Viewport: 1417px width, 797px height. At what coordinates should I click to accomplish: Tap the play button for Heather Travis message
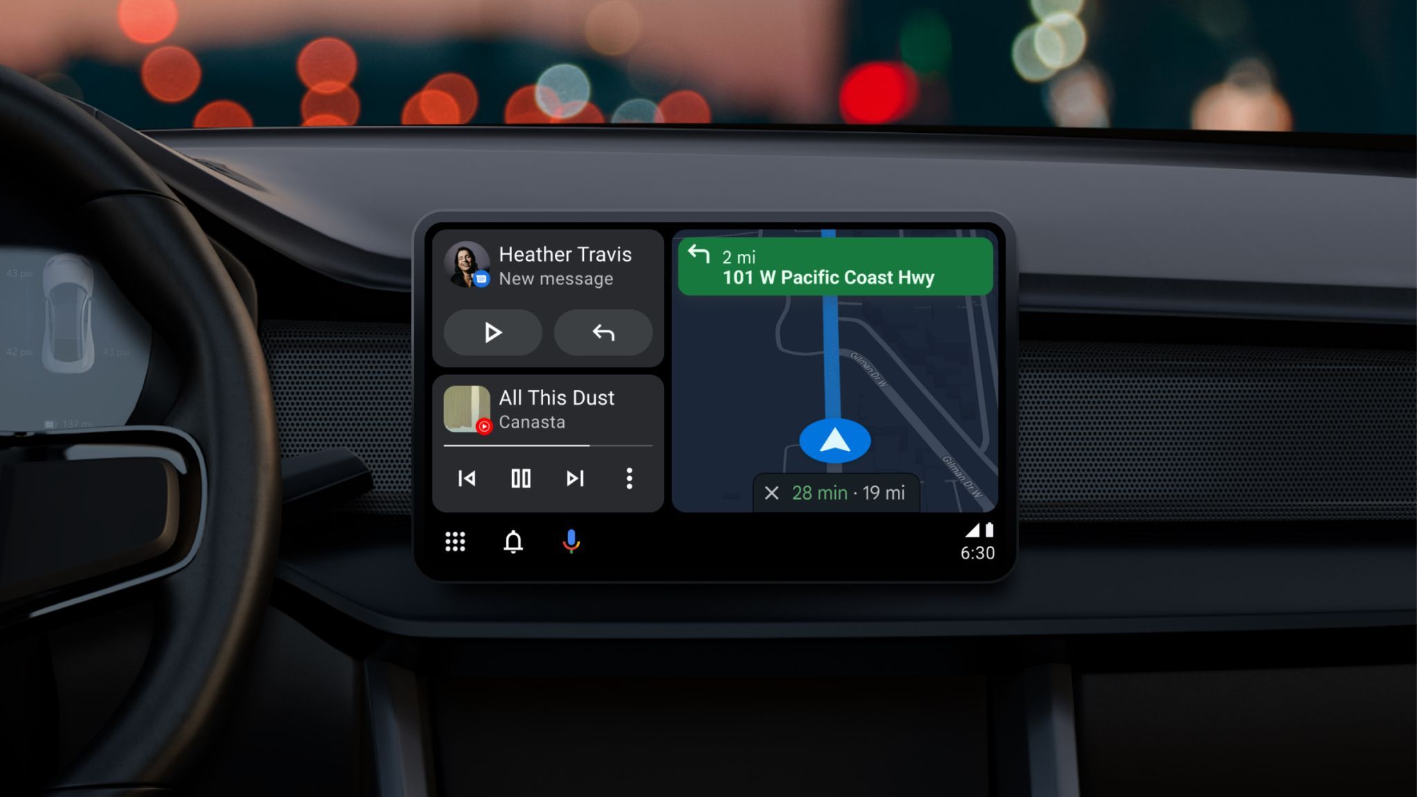491,333
